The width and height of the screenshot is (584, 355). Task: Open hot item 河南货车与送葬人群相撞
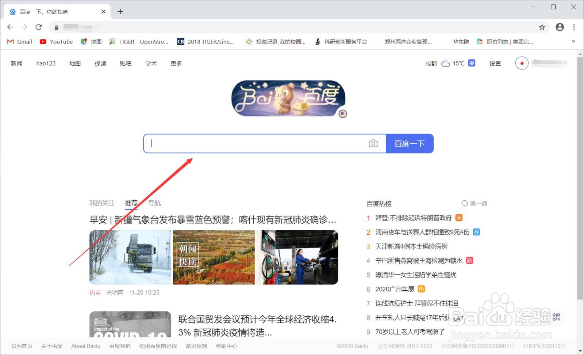(x=422, y=233)
